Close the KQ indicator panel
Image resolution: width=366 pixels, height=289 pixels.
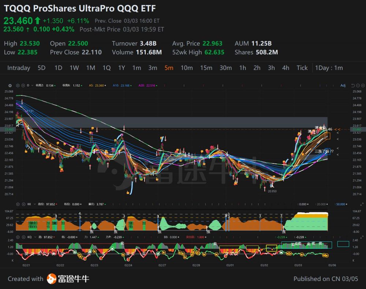point(23,237)
